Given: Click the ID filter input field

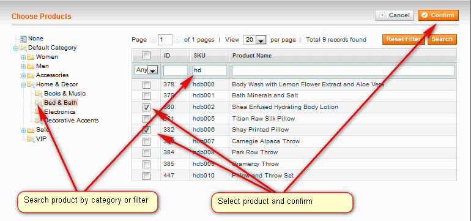Looking at the screenshot, I should [x=176, y=70].
